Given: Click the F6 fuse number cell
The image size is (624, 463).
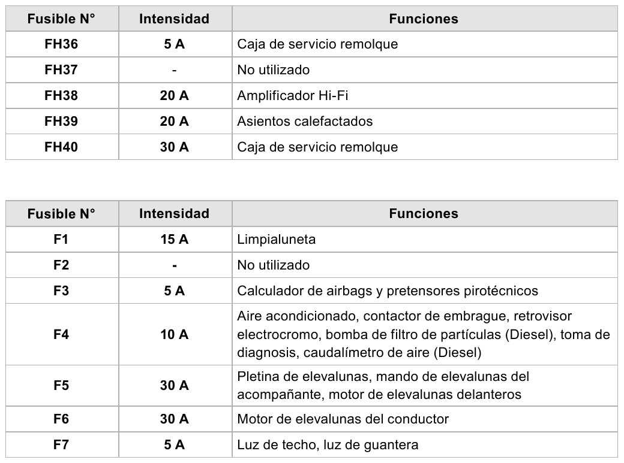Looking at the screenshot, I should (x=61, y=419).
